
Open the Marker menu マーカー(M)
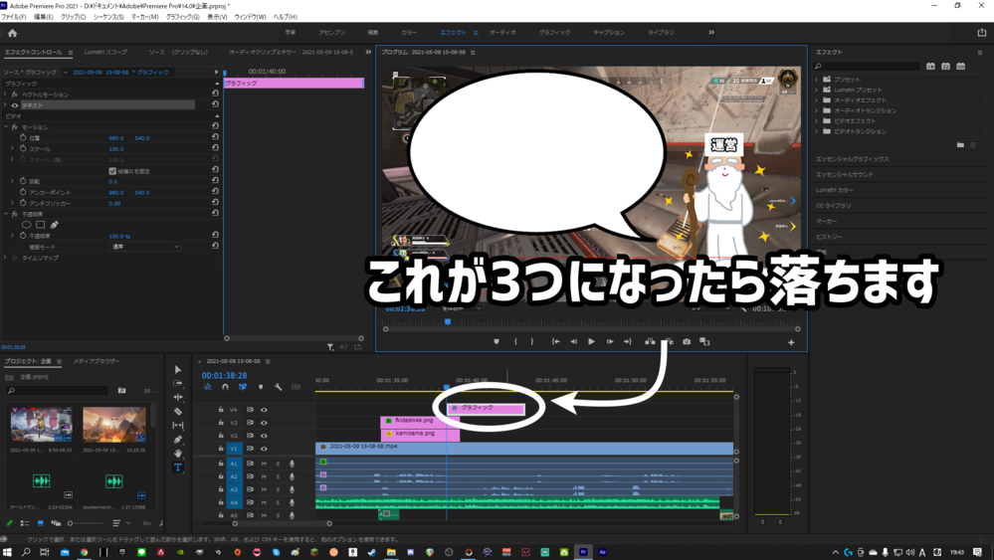(144, 17)
